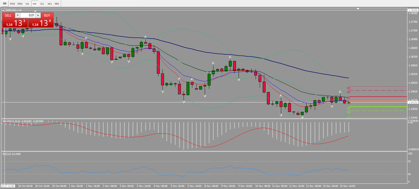Click the 29 Oct 08:00 time label

[59, 186]
